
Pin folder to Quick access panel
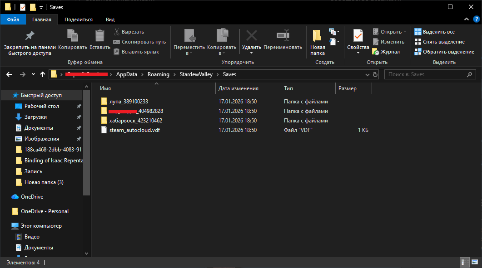tap(30, 43)
